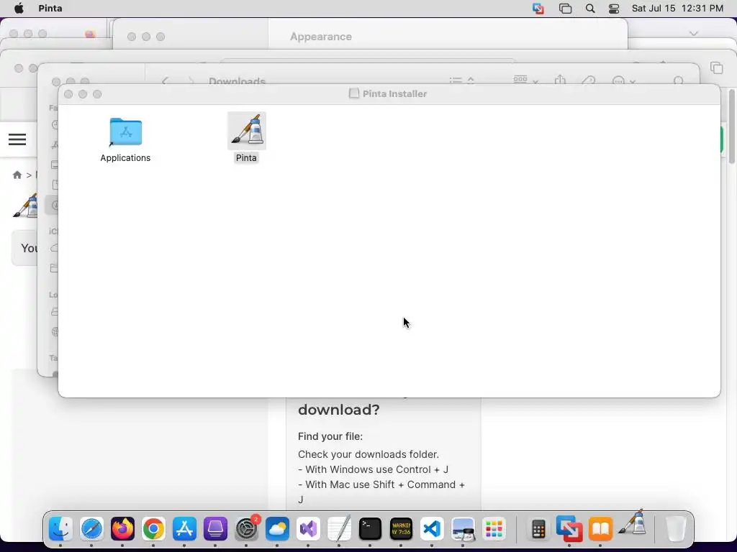
Task: Open Calculator from the Dock
Action: pyautogui.click(x=538, y=529)
